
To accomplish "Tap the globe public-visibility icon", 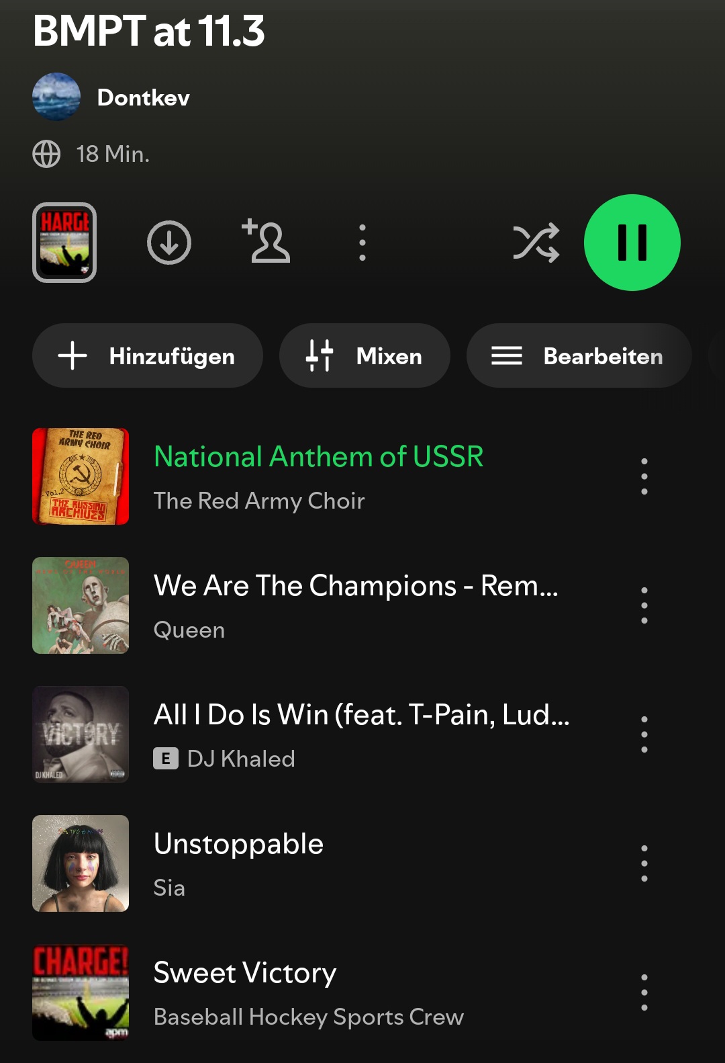I will (46, 154).
